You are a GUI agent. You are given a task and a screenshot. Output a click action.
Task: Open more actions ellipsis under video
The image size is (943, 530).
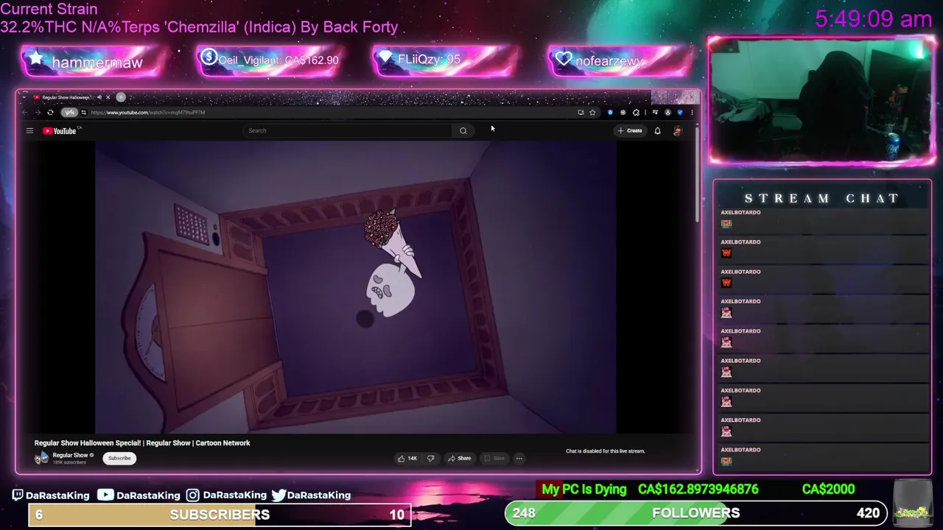[519, 459]
